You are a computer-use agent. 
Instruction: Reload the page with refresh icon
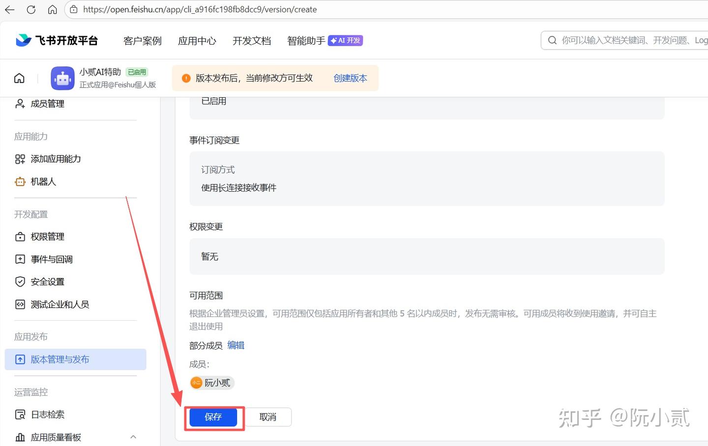point(31,9)
